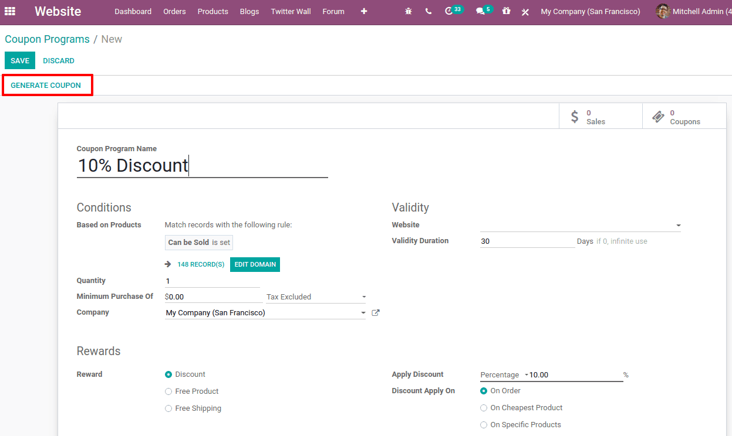Select On Order discount option
Screen dimensions: 732x436
tap(484, 391)
